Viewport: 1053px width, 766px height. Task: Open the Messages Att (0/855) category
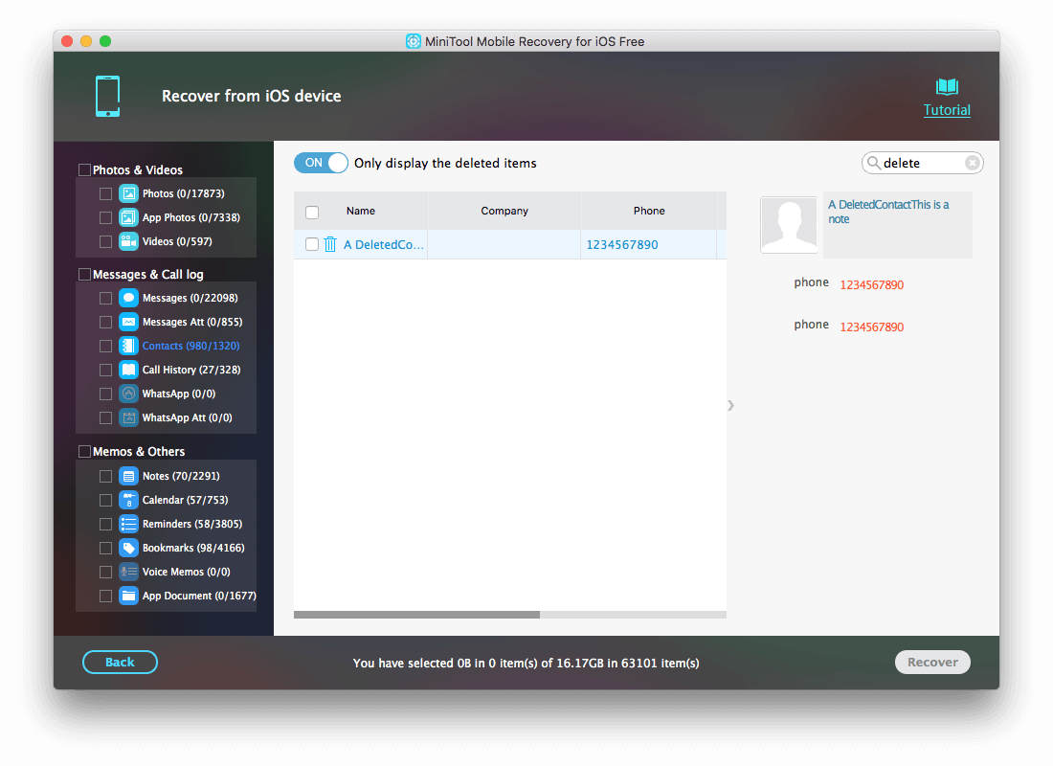click(192, 322)
